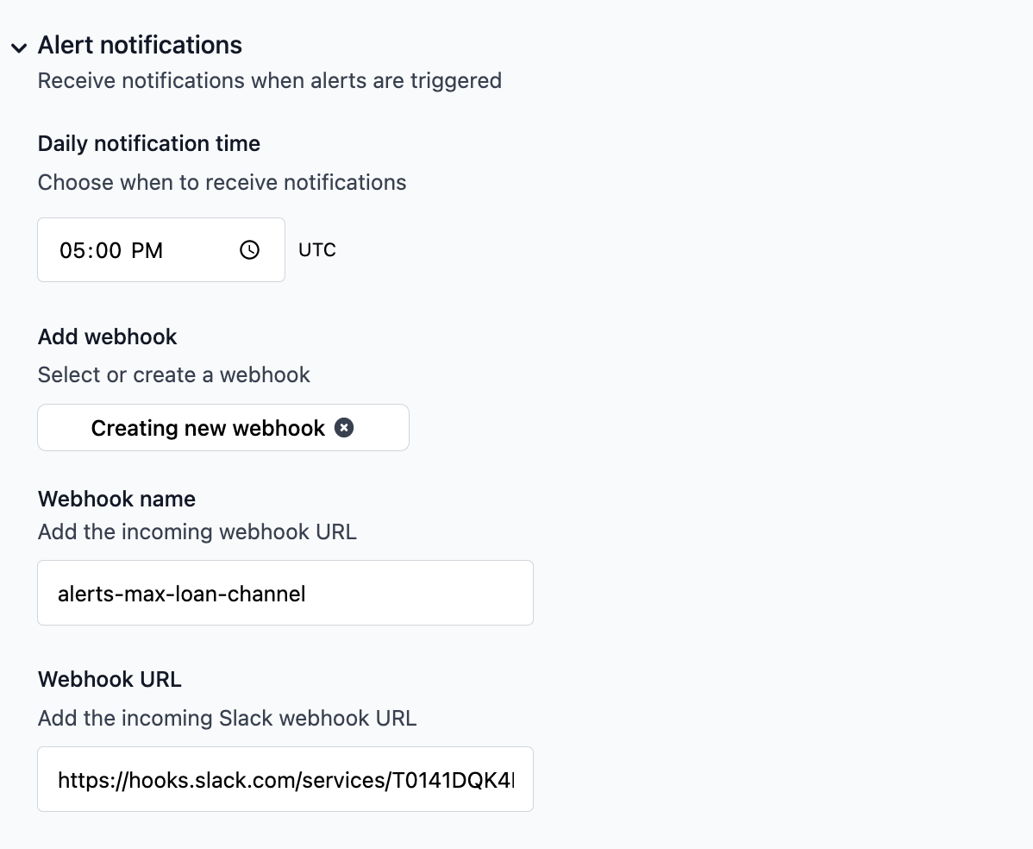The height and width of the screenshot is (849, 1033).
Task: Click the Daily notification time label
Action: point(148,143)
